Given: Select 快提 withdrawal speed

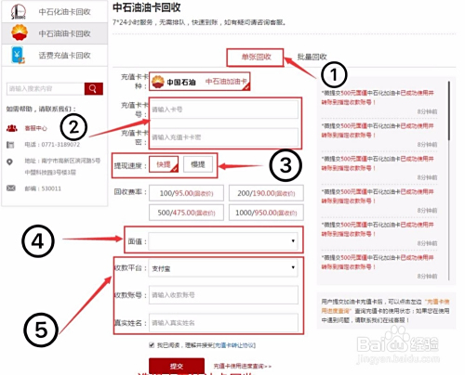Looking at the screenshot, I should 164,164.
